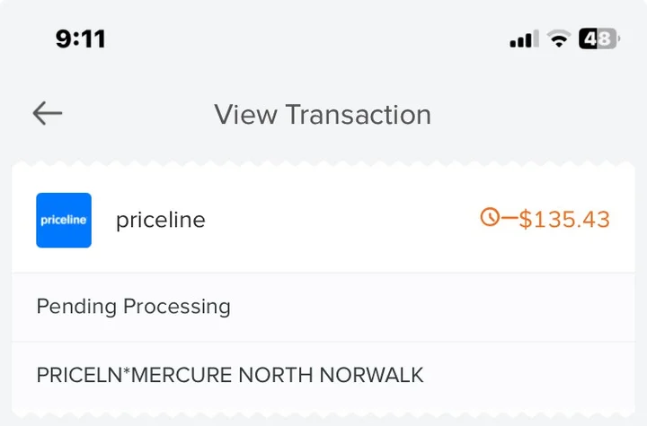Tap the -$135.43 transaction amount
647x426 pixels.
(x=555, y=219)
